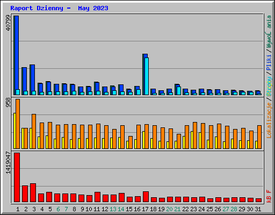Click the yellow bar for day 1
This screenshot has width=275, height=215.
click(x=15, y=131)
